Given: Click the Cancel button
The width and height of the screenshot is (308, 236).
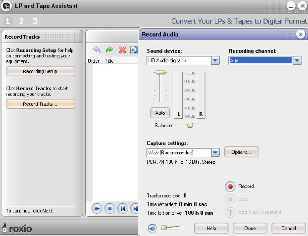Looking at the screenshot, I should (288, 228).
